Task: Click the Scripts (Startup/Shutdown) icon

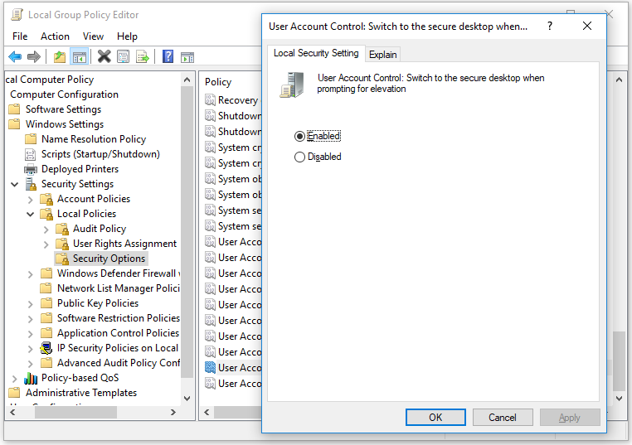Action: (31, 154)
